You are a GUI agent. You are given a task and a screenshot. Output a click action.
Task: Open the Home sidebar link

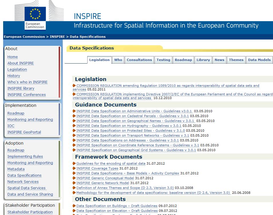pos(13,57)
